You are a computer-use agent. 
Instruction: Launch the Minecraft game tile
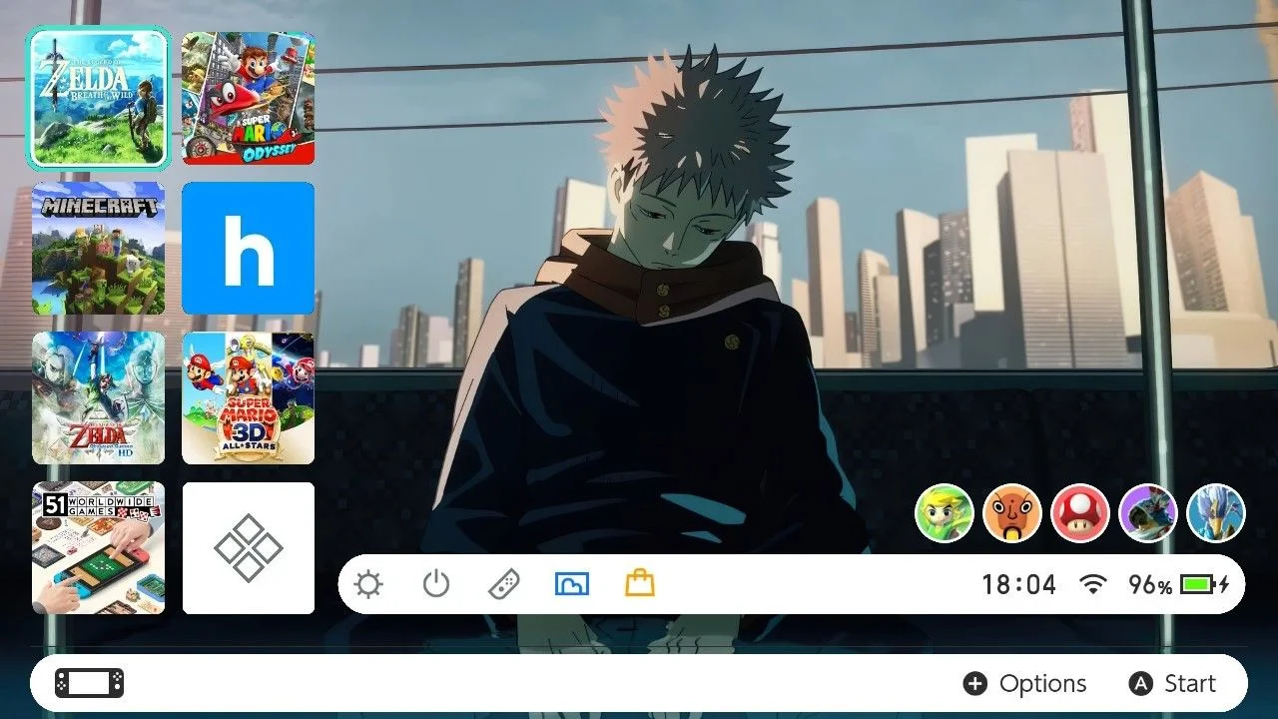[x=99, y=248]
